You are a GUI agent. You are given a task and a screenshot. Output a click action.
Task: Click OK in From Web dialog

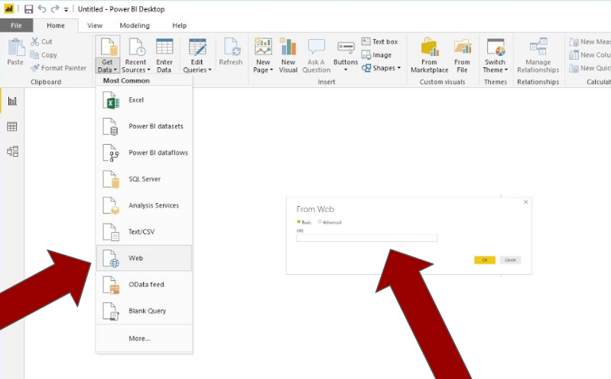[x=485, y=260]
